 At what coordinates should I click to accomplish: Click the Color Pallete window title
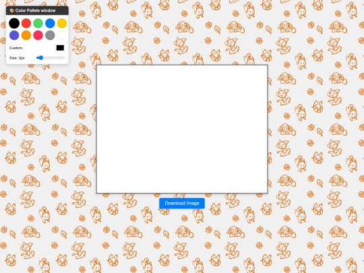point(35,10)
